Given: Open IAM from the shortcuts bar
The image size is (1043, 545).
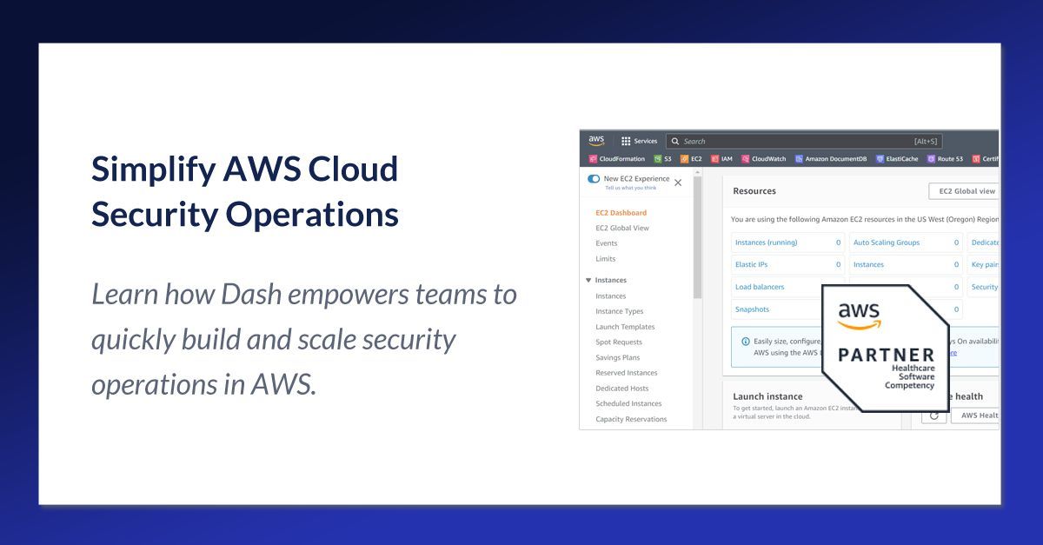Looking at the screenshot, I should point(721,159).
